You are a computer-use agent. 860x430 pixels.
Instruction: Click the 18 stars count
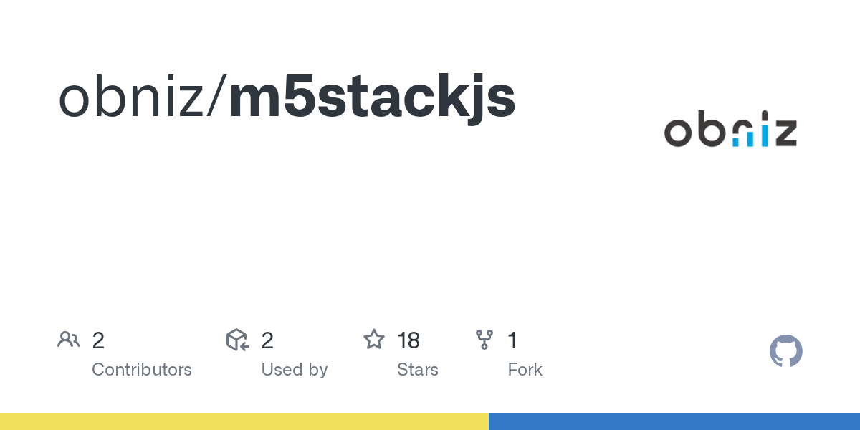click(x=408, y=340)
